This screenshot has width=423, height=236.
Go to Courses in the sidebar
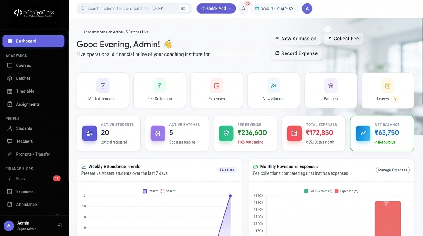(33, 65)
